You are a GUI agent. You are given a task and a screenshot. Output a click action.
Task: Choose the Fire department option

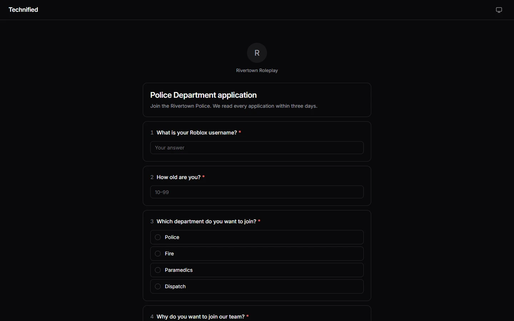point(257,254)
